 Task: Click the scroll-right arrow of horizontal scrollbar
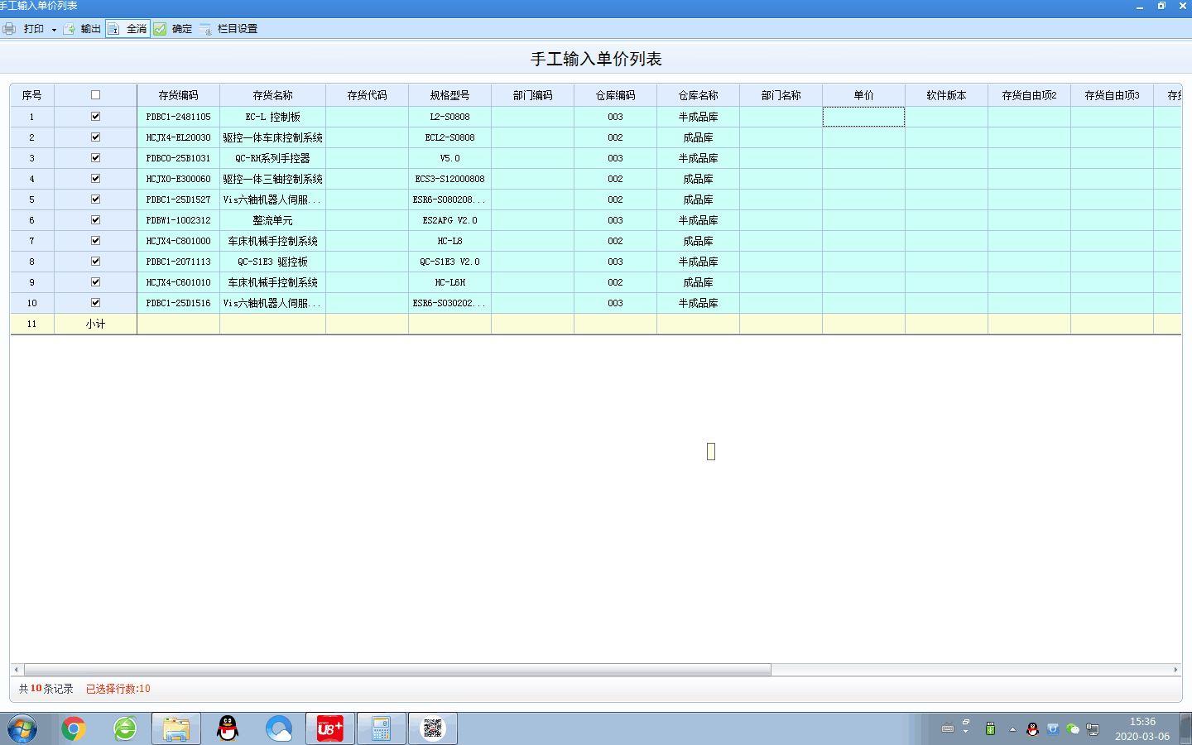(x=1175, y=669)
